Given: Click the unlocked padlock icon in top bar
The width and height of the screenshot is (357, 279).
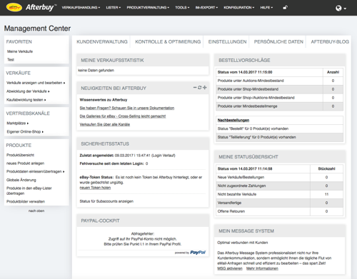Looking at the screenshot, I should click(285, 7).
